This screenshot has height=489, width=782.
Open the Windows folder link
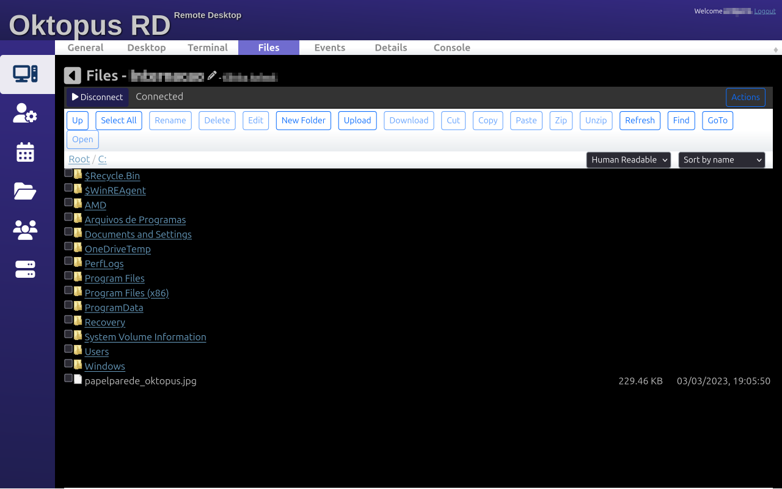pyautogui.click(x=105, y=366)
